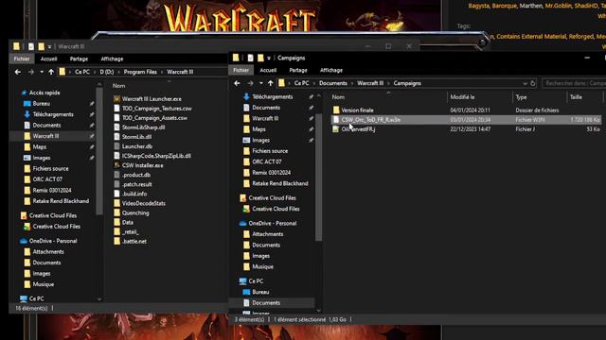This screenshot has width=606, height=340.
Task: Open Customize Quick Access Toolbar dropdown in Campaigns
Action: (x=269, y=59)
